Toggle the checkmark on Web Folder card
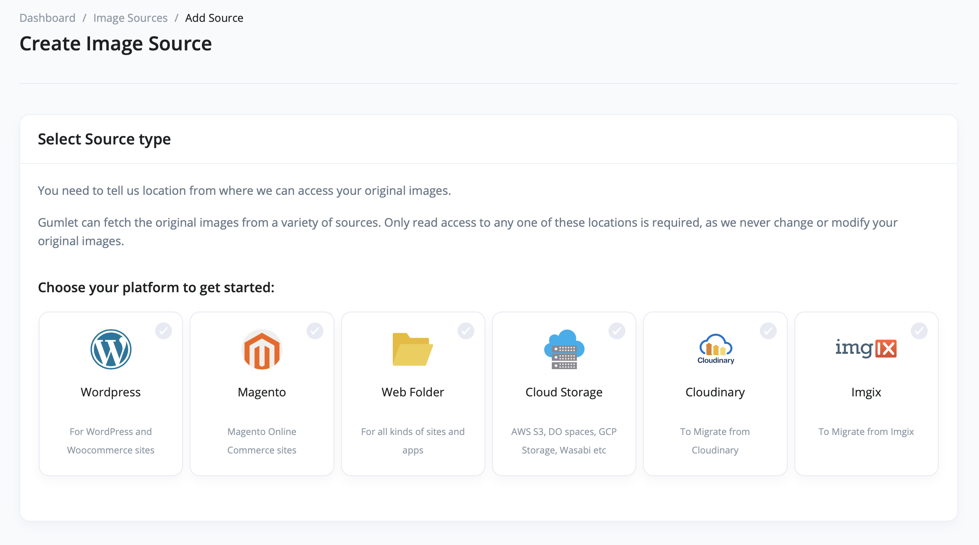 [x=466, y=331]
